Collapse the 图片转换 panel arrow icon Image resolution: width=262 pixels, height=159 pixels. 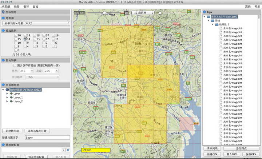tap(3, 60)
